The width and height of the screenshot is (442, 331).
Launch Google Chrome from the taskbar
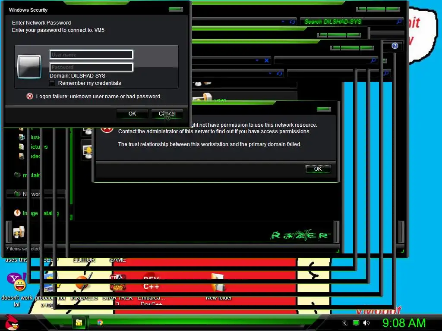pyautogui.click(x=100, y=322)
